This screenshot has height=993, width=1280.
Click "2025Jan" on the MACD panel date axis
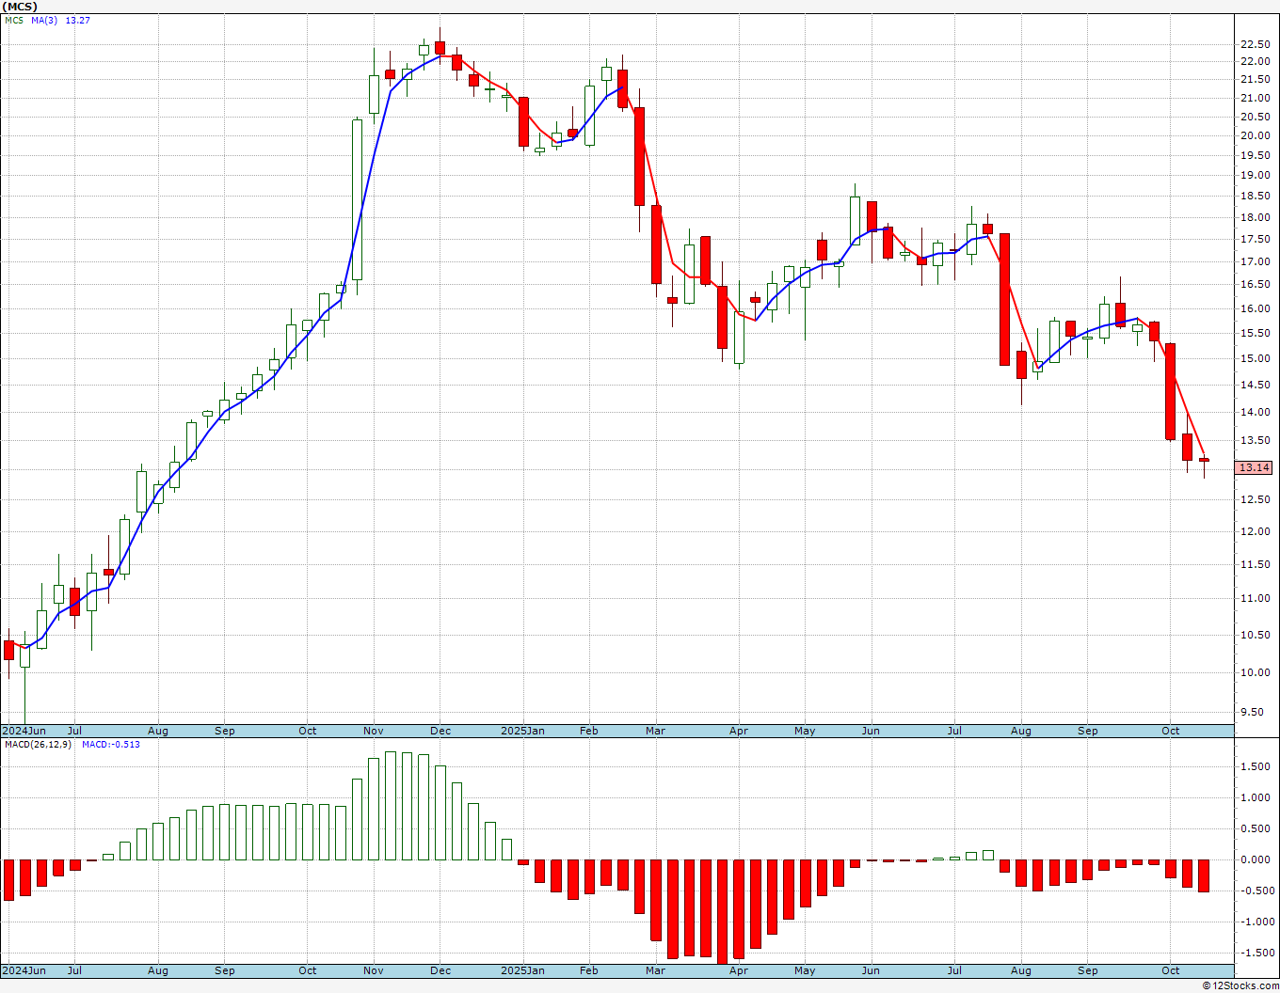coord(522,970)
